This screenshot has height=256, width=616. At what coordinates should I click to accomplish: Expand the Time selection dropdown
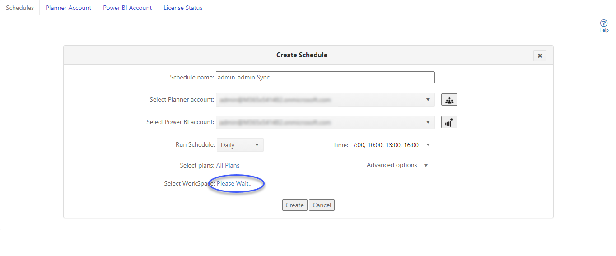click(392, 145)
